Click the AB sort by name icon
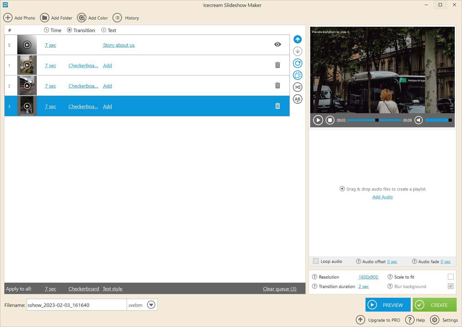 coord(297,99)
